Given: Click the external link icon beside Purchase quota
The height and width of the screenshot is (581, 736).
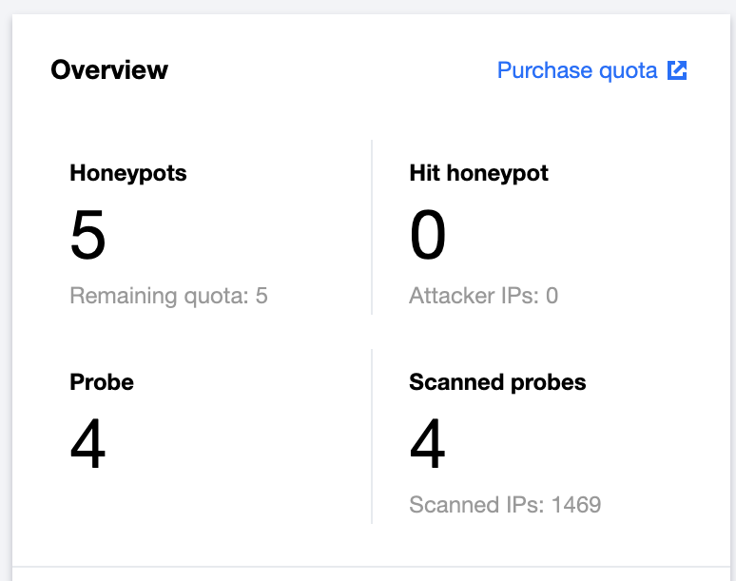Looking at the screenshot, I should [677, 70].
